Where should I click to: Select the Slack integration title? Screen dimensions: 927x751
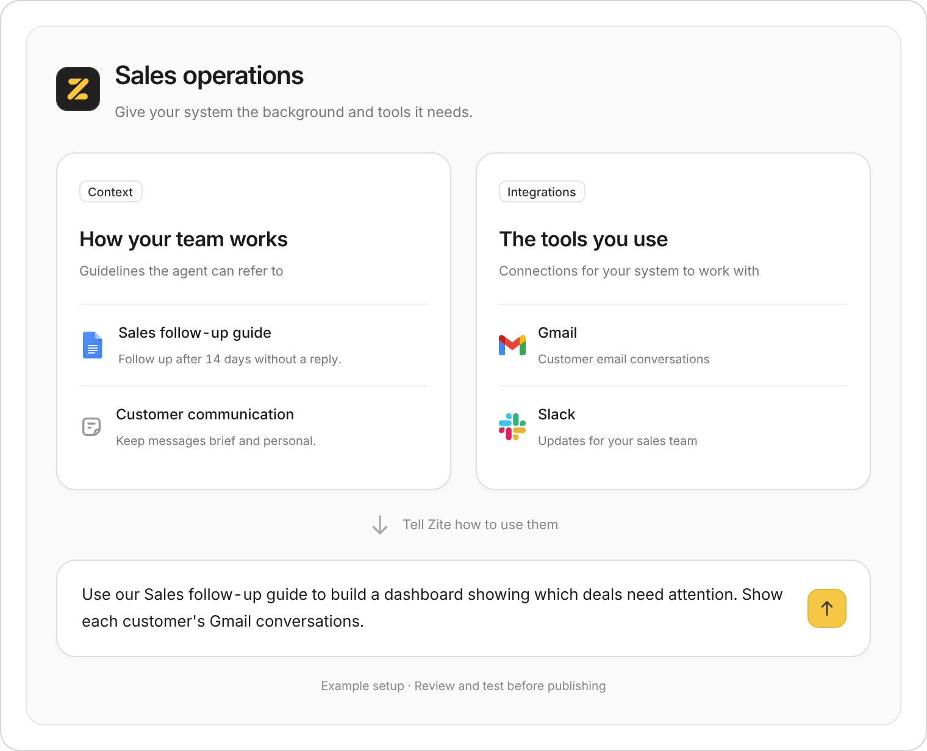point(556,415)
